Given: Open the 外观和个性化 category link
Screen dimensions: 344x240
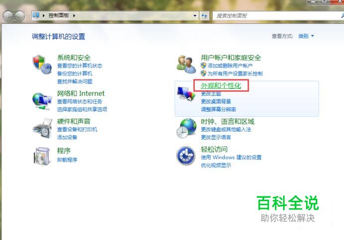Looking at the screenshot, I should 221,86.
